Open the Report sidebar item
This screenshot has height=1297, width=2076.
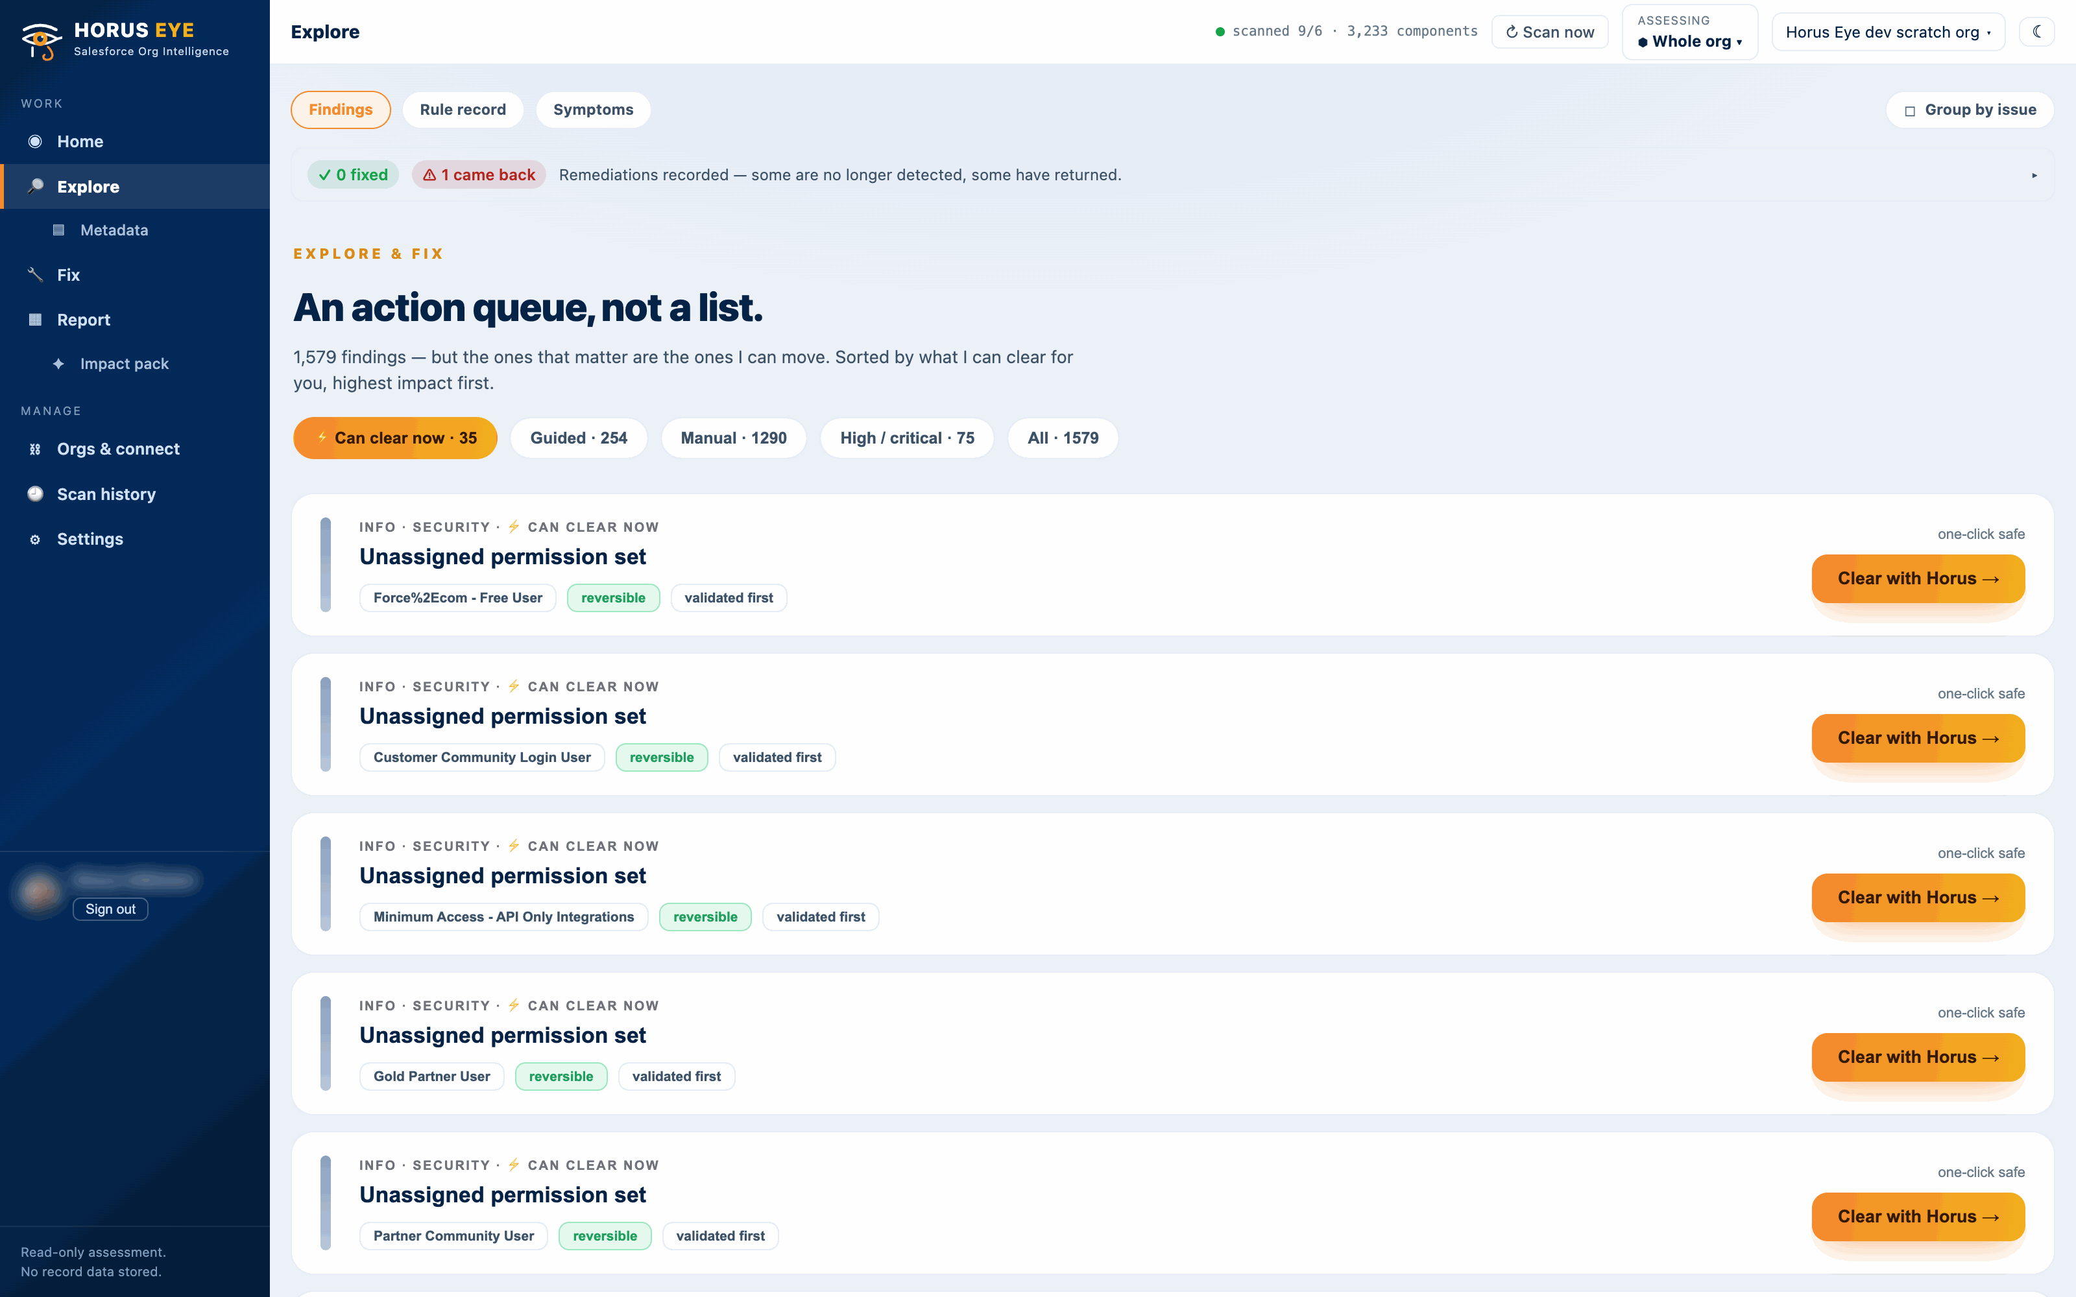[135, 319]
